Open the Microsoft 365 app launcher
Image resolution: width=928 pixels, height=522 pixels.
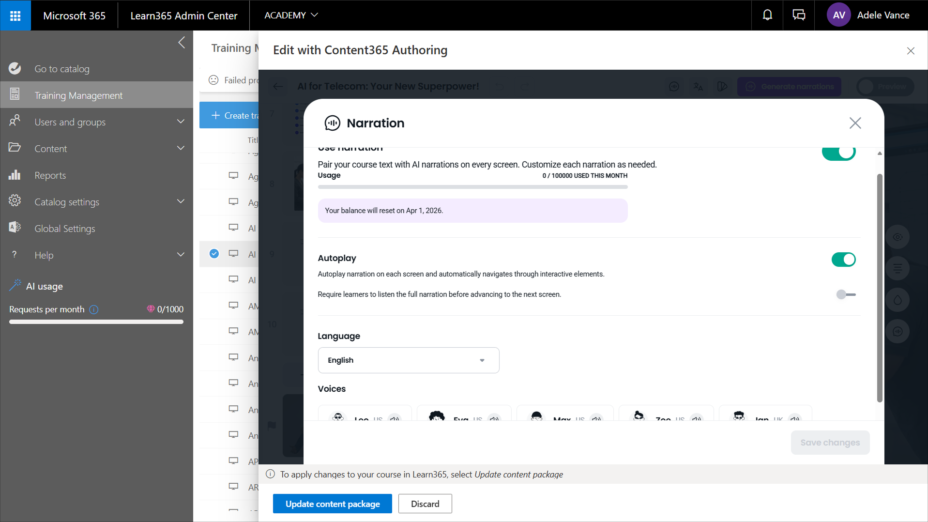pyautogui.click(x=15, y=15)
